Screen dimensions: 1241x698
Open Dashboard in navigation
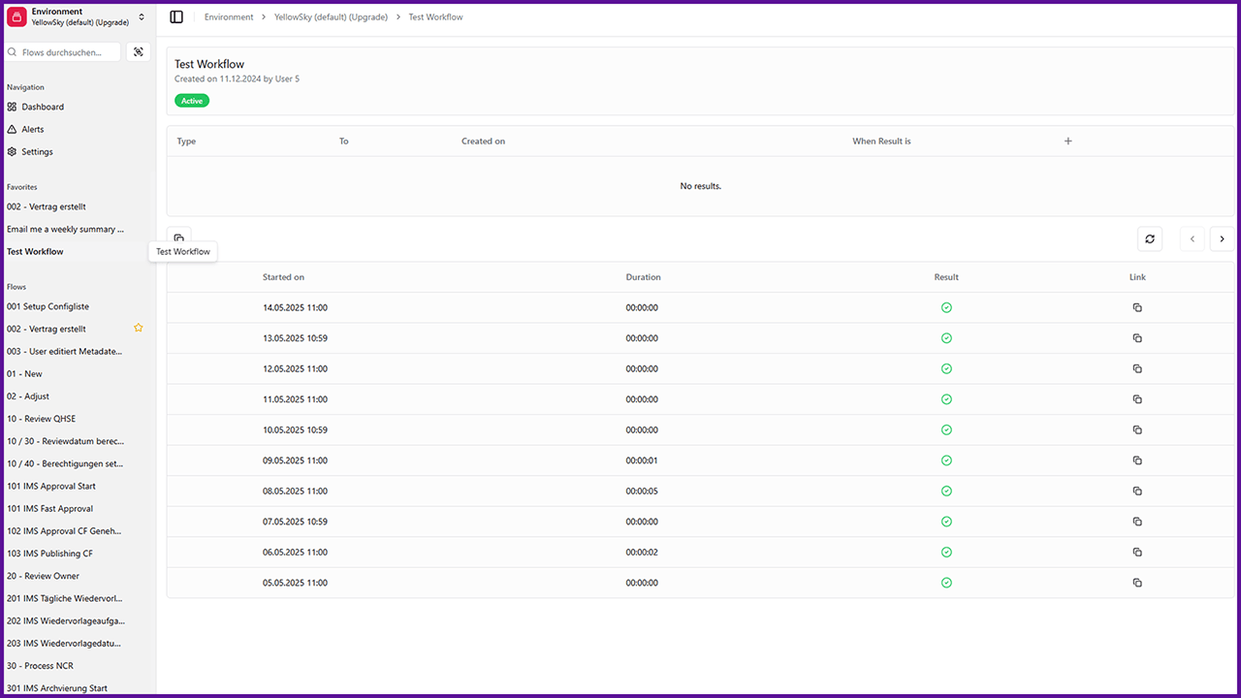click(43, 107)
